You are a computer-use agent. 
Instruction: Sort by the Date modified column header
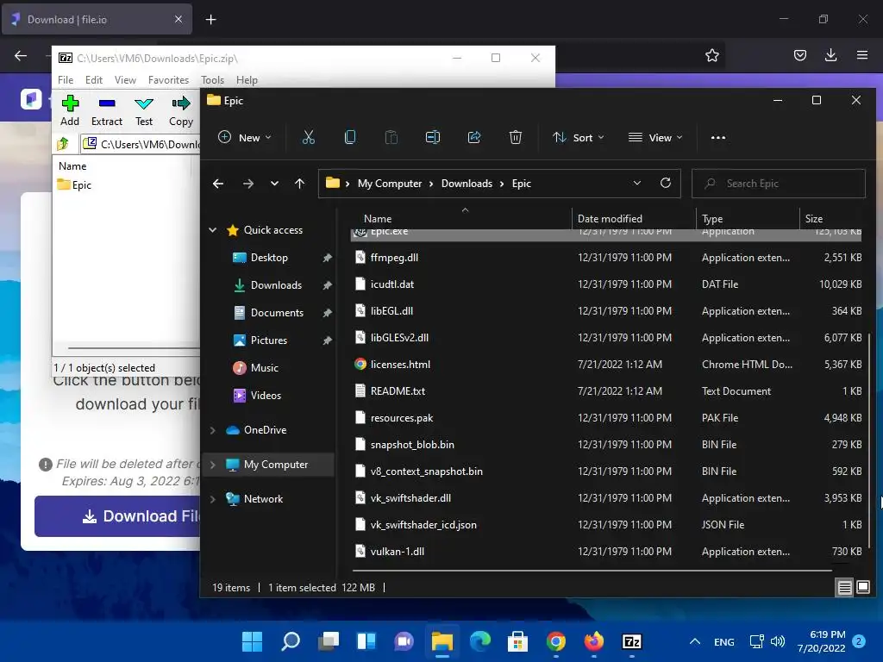coord(634,218)
